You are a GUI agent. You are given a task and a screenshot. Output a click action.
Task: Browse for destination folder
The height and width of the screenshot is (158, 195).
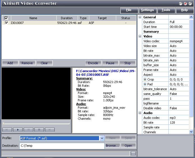[113, 146]
